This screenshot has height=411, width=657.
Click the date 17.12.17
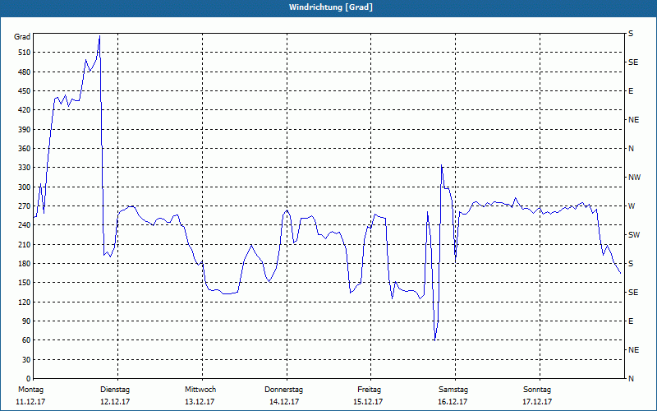click(537, 402)
